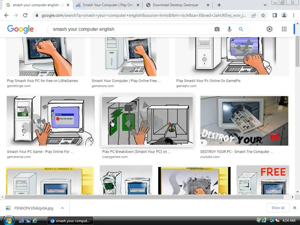This screenshot has height=225, width=300.
Task: Reload the current page
Action: 25,15
